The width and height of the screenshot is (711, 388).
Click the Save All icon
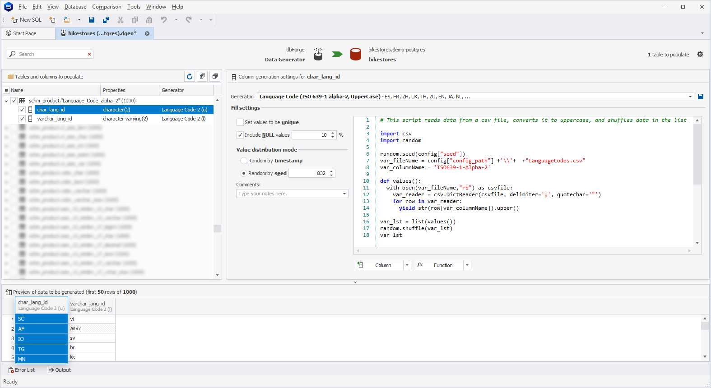point(106,20)
